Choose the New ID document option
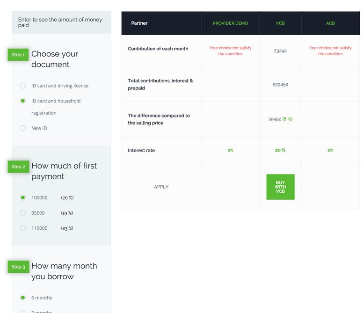This screenshot has height=313, width=364. [23, 128]
